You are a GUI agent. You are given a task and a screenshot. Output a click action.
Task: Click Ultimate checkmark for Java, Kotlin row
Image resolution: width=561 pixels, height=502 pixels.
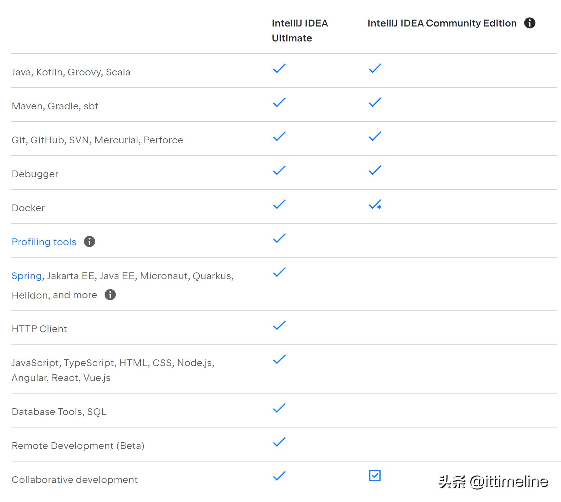(x=279, y=68)
